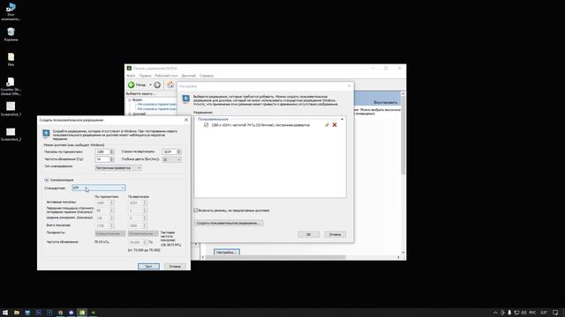565x317 pixels.
Task: Open the scan type dropdown (Построчная развертка)
Action: [x=117, y=168]
